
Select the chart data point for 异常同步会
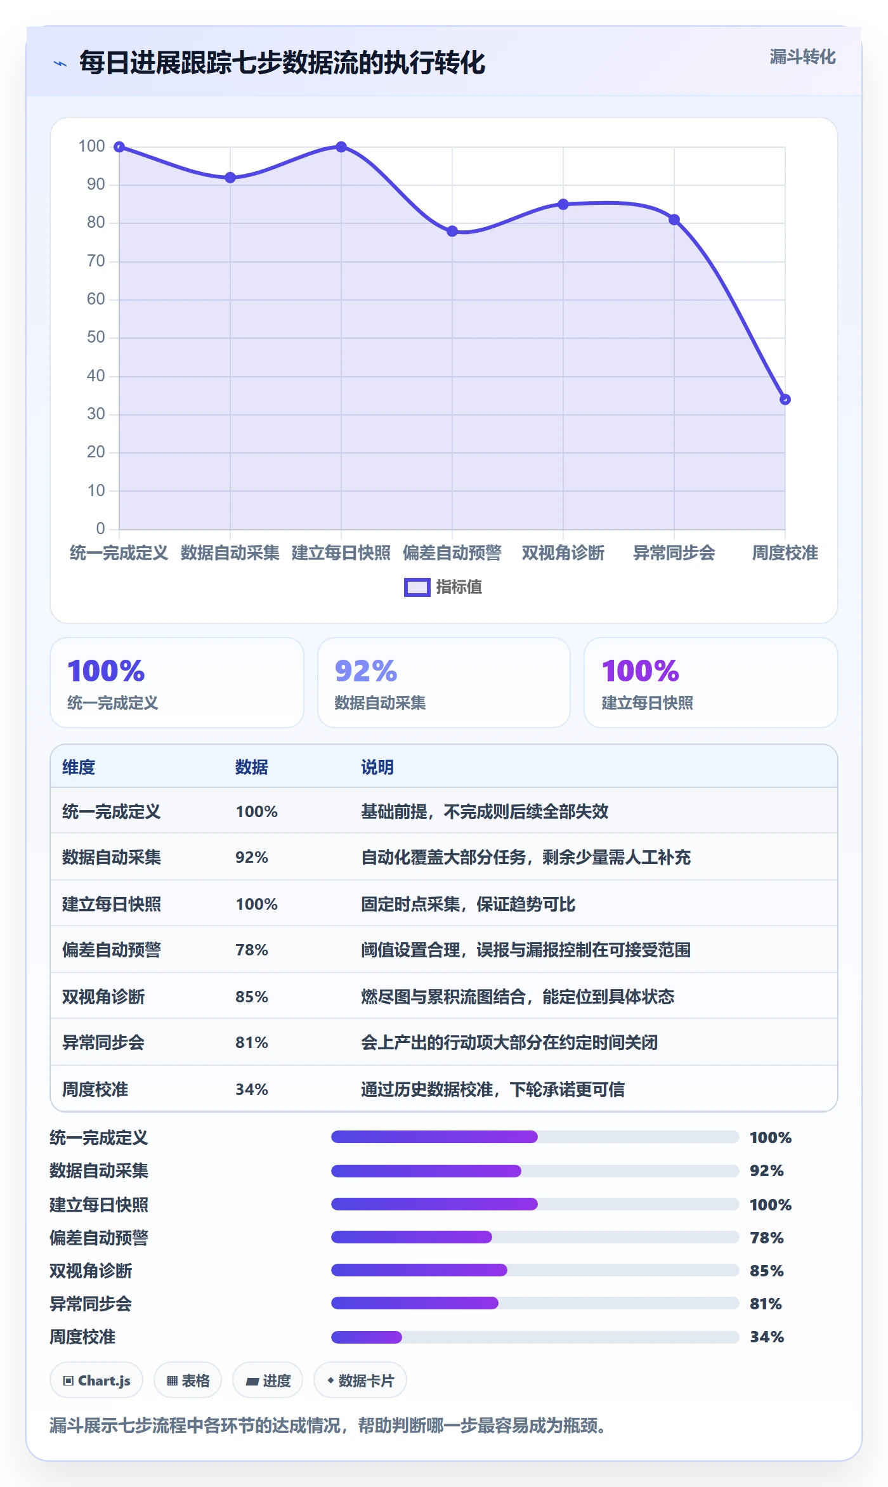674,219
